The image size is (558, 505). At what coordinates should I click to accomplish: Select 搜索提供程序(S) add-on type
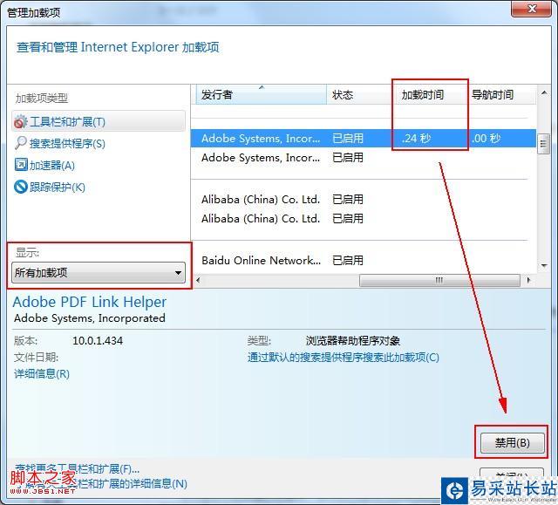point(67,143)
